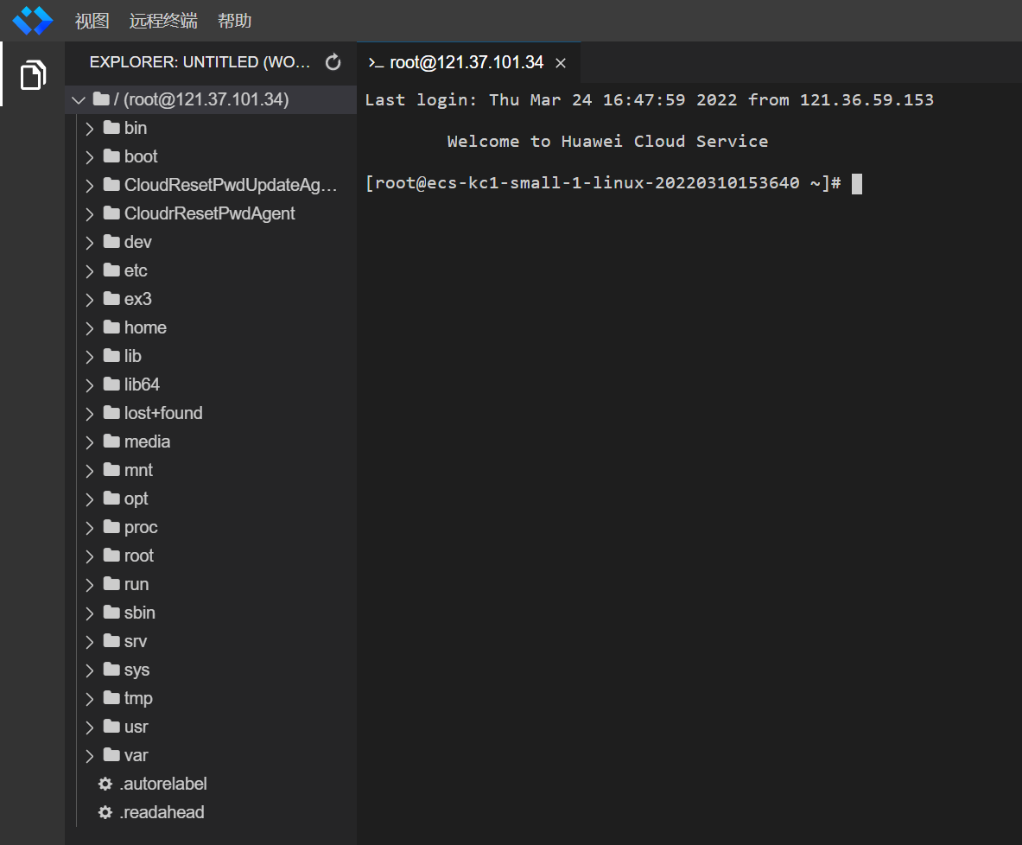Expand the etc folder chevron
Viewport: 1022px width, 845px height.
pyautogui.click(x=89, y=271)
